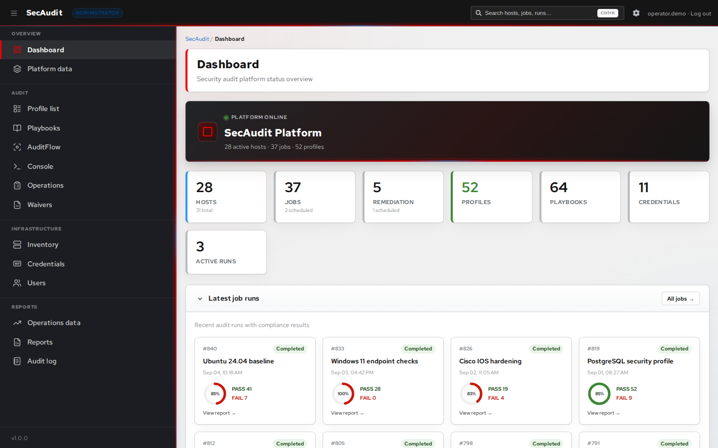Viewport: 718px width, 448px height.
Task: Open the 11 Credentials stat card
Action: (669, 197)
